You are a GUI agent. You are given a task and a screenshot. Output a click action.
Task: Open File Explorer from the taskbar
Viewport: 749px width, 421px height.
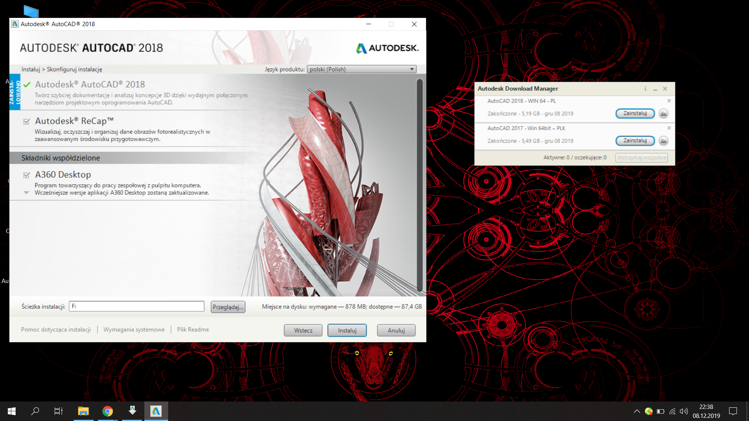point(83,411)
